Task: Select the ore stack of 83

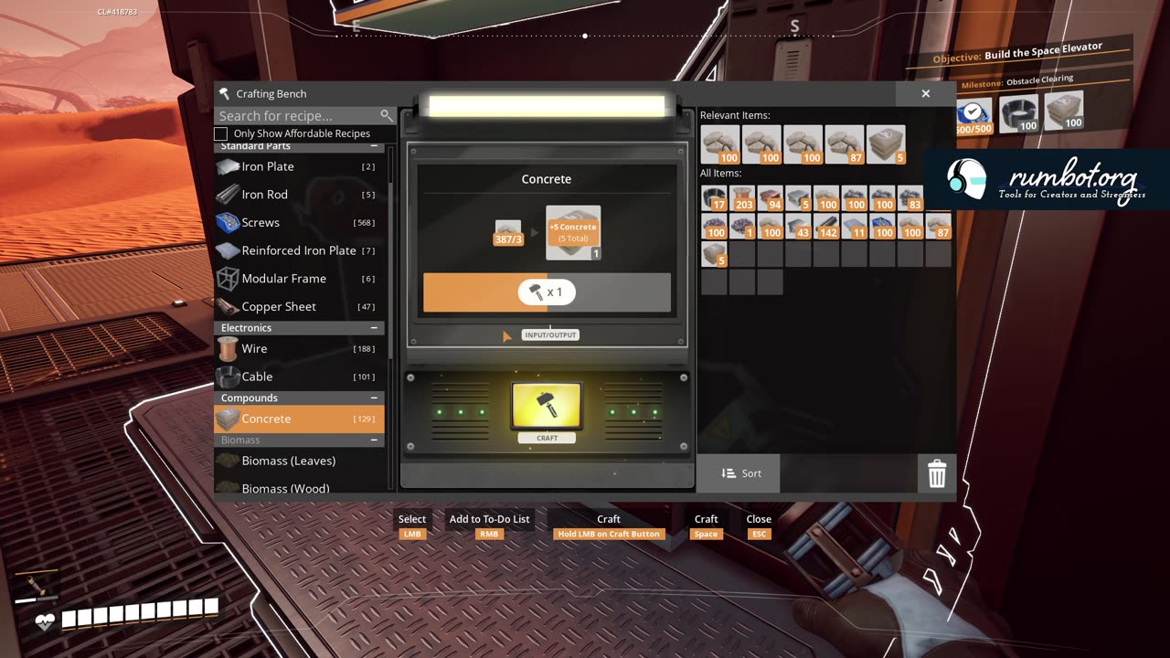Action: point(910,198)
